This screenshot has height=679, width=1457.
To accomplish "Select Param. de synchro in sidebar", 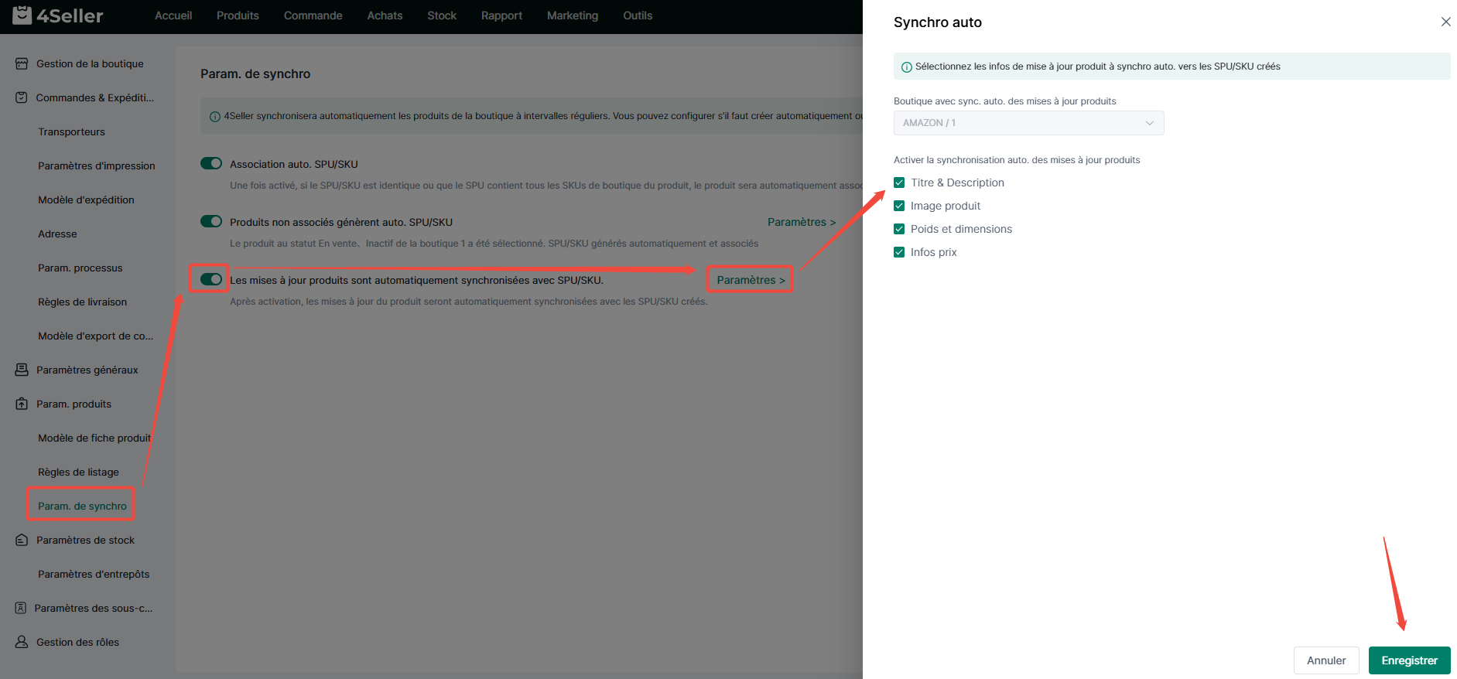I will 82,506.
